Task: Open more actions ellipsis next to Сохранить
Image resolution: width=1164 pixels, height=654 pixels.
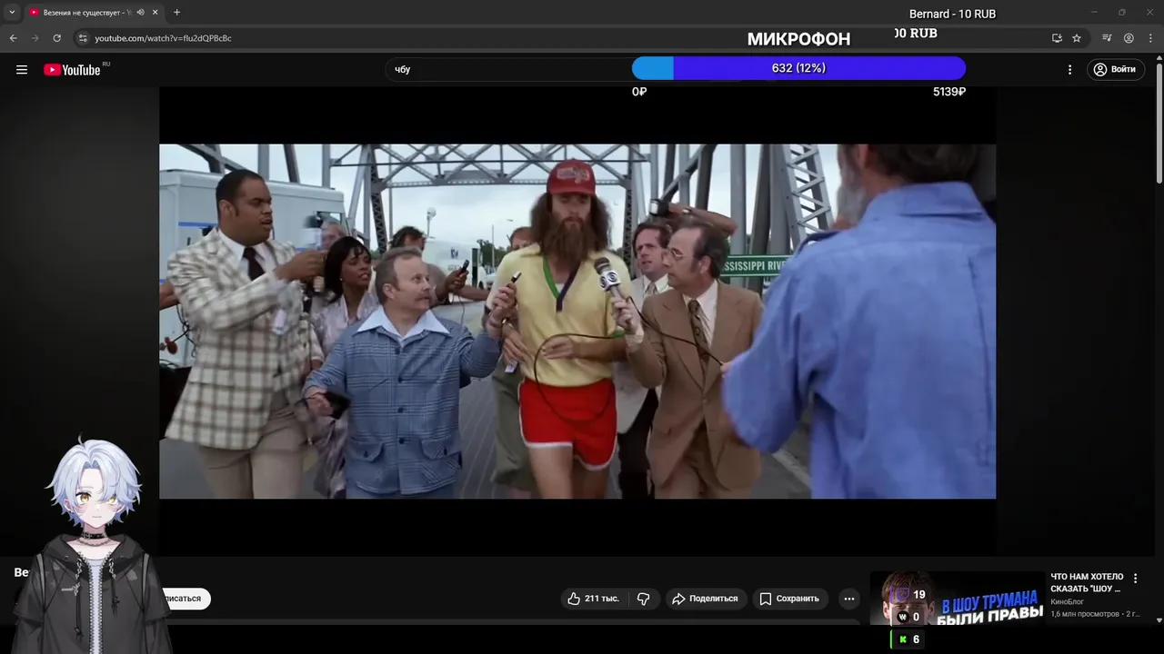Action: click(848, 599)
